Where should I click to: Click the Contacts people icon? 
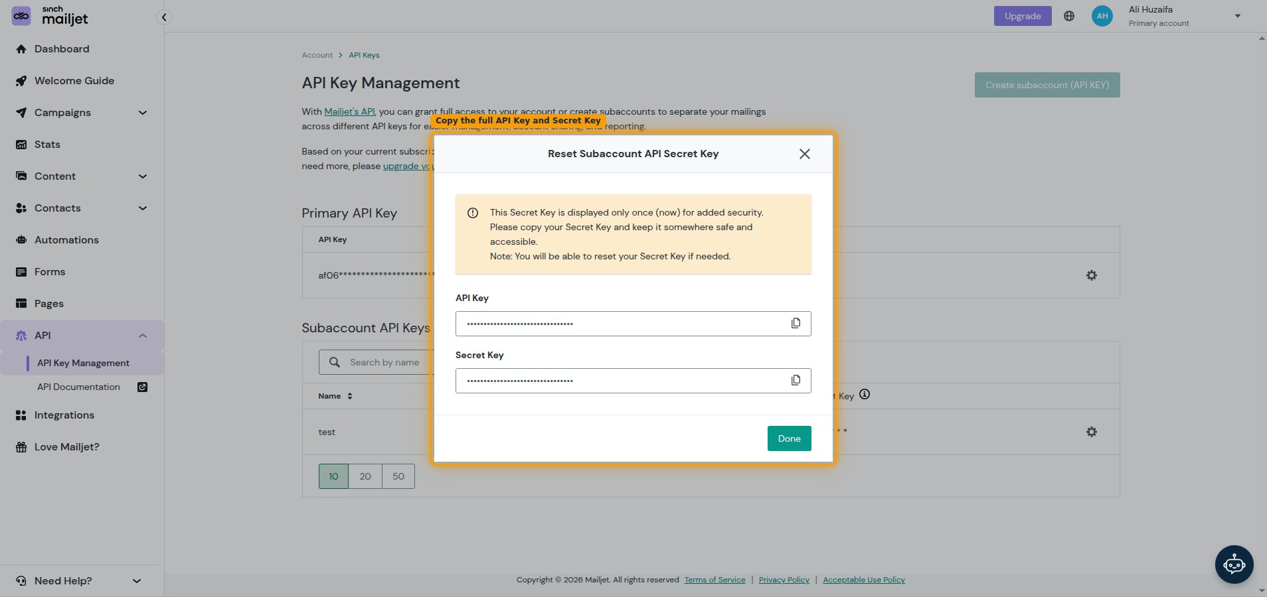21,208
